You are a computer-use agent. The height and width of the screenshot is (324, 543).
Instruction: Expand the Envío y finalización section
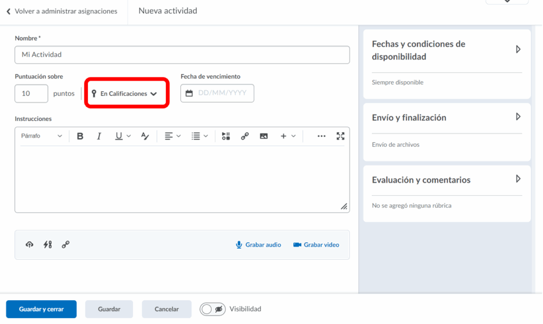click(x=518, y=117)
